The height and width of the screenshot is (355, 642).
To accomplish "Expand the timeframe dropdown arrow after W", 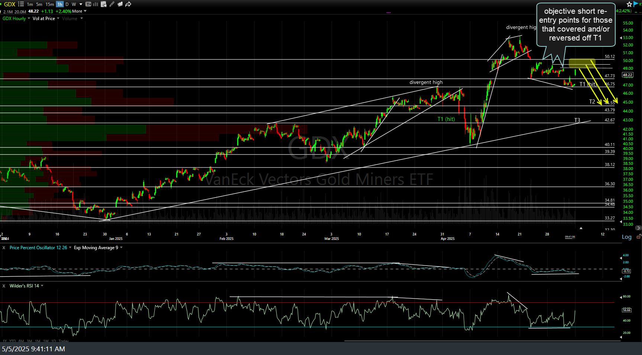I will pyautogui.click(x=81, y=4).
